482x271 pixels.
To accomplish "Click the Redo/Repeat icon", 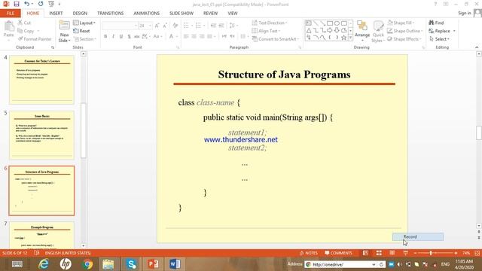I will pyautogui.click(x=41, y=4).
